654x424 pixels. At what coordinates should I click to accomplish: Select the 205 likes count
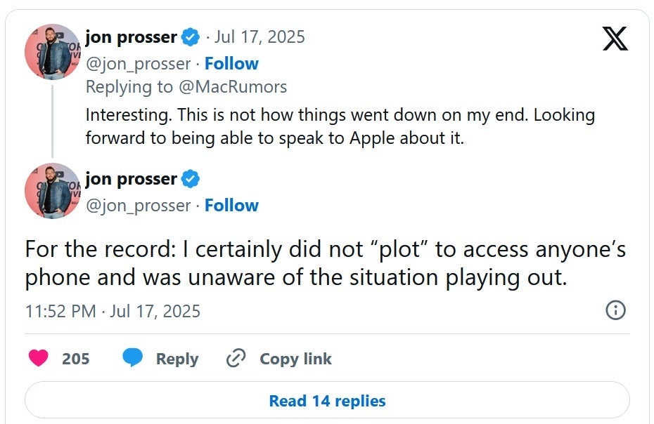pos(77,358)
